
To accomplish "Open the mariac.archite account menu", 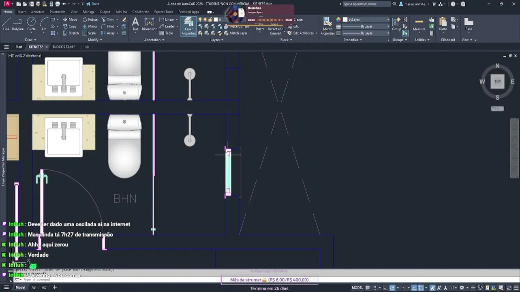I will point(414,4).
